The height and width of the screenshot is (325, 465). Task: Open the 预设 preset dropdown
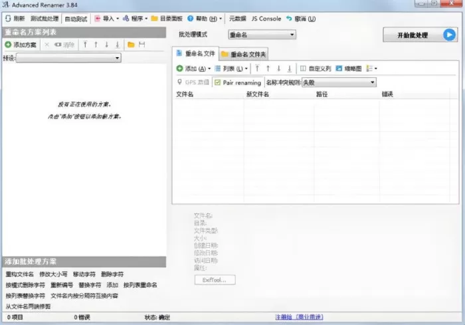(68, 58)
